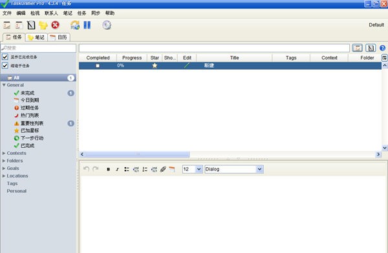Click the task list horizontal scrollbar thumb

pyautogui.click(x=138, y=154)
